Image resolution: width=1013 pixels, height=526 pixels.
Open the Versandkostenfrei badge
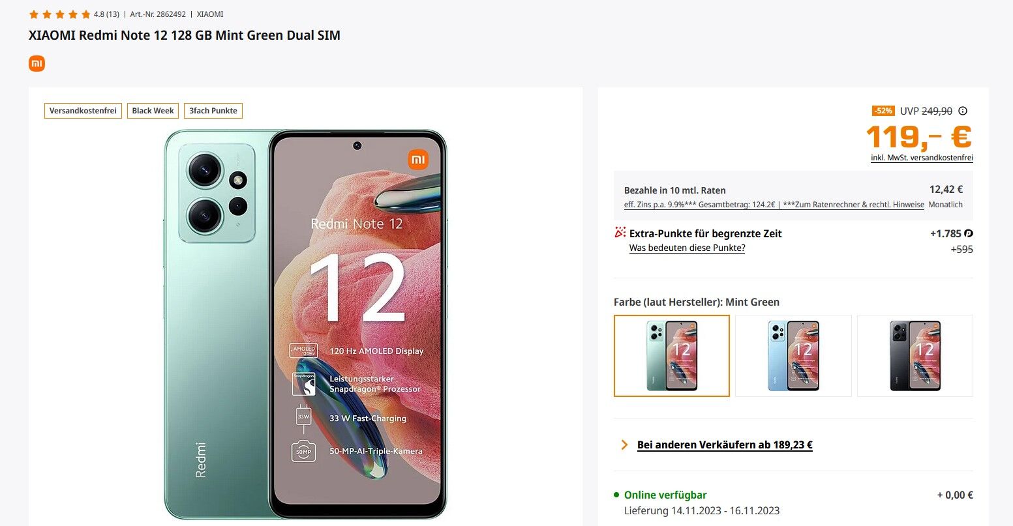(83, 111)
